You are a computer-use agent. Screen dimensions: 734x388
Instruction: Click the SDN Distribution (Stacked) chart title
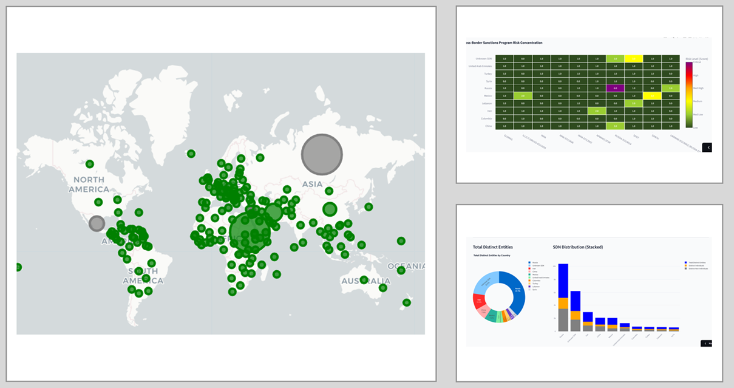click(x=579, y=247)
